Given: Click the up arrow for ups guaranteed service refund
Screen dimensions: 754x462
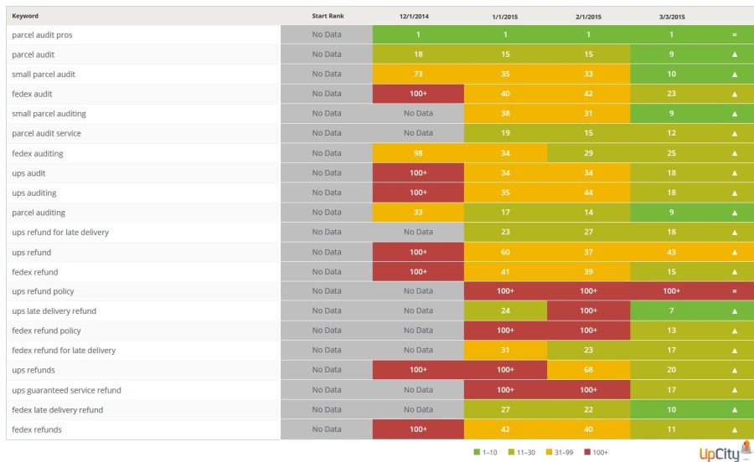Looking at the screenshot, I should click(x=734, y=390).
